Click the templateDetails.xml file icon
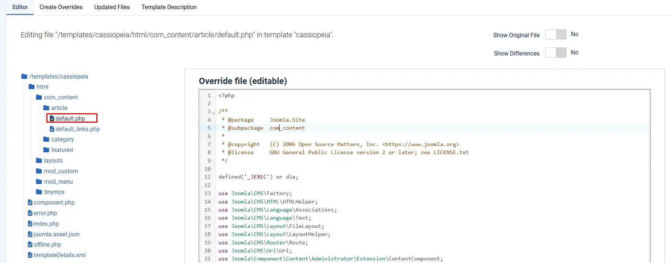Viewport: 671px width, 263px height. 30,255
